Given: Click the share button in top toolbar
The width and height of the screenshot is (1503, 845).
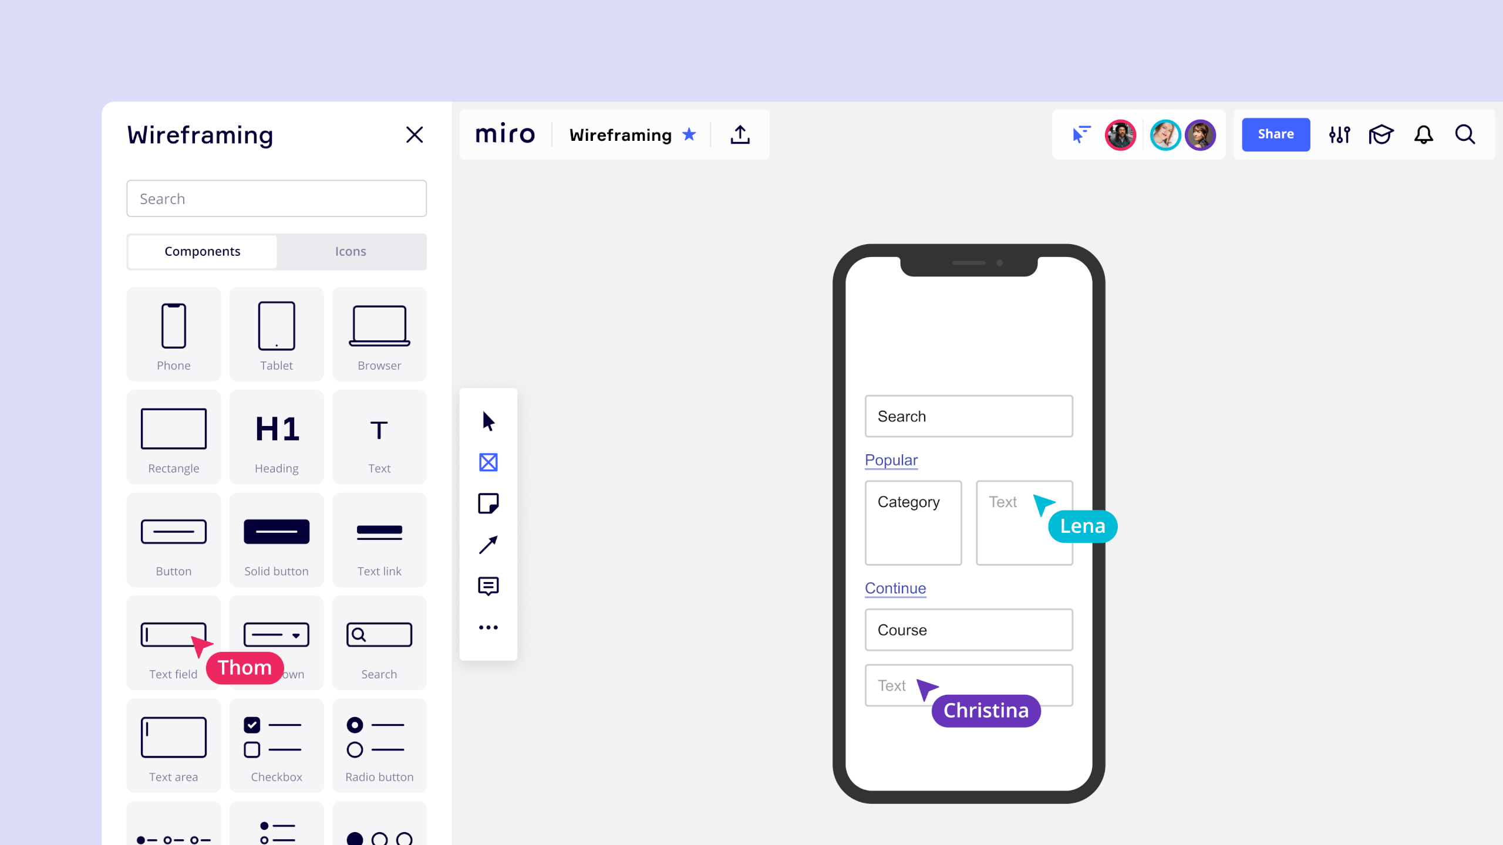Looking at the screenshot, I should 1275,134.
